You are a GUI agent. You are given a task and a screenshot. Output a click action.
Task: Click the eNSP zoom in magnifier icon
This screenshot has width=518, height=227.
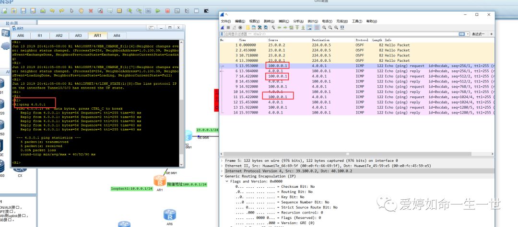click(129, 11)
